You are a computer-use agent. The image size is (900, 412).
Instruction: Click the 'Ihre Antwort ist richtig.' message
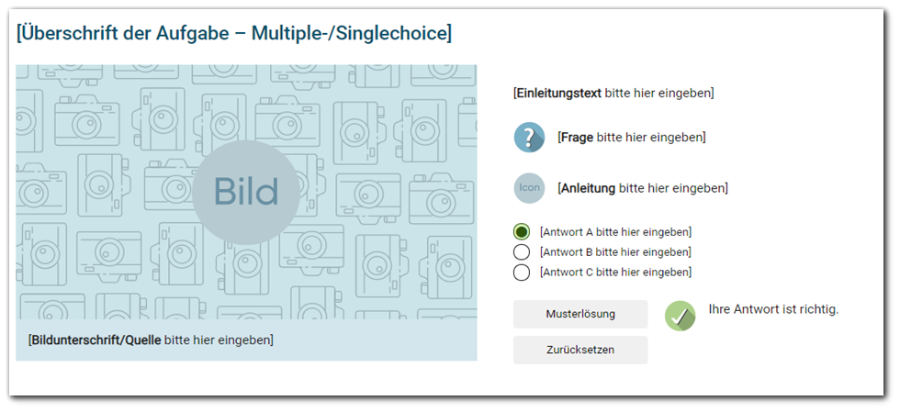(x=773, y=309)
